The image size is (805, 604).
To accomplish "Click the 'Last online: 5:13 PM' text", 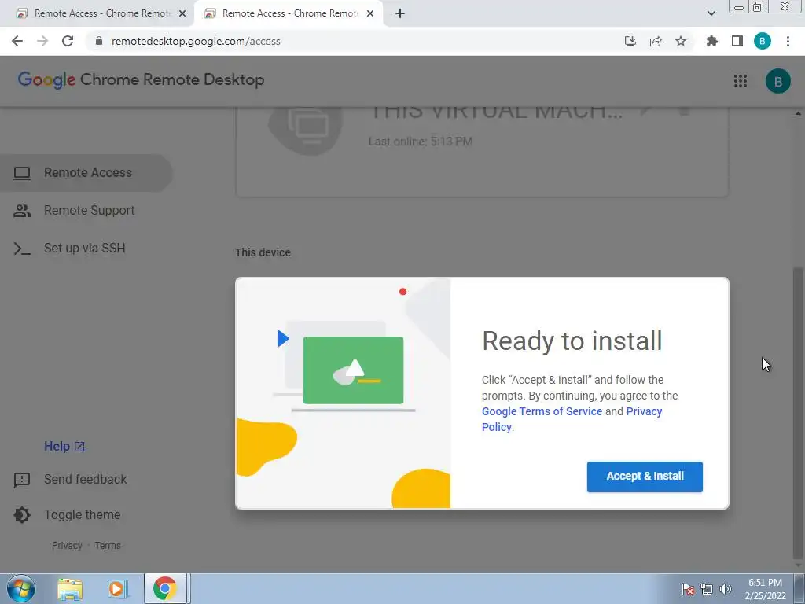I will (x=421, y=142).
